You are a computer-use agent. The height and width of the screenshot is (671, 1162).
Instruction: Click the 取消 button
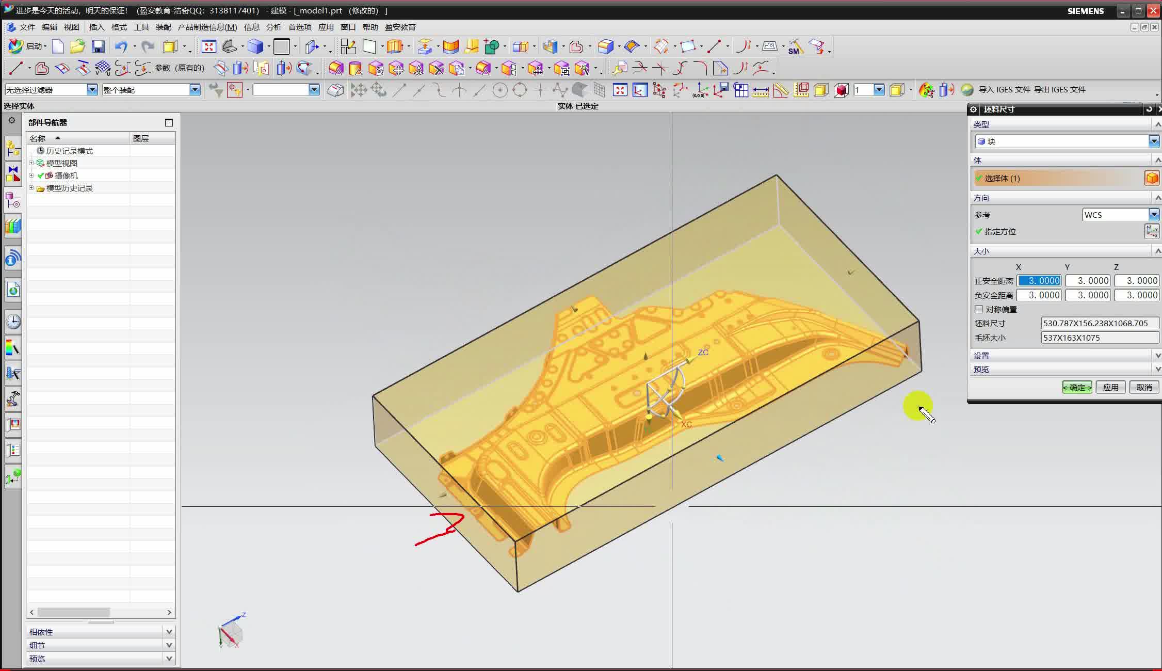(x=1144, y=387)
